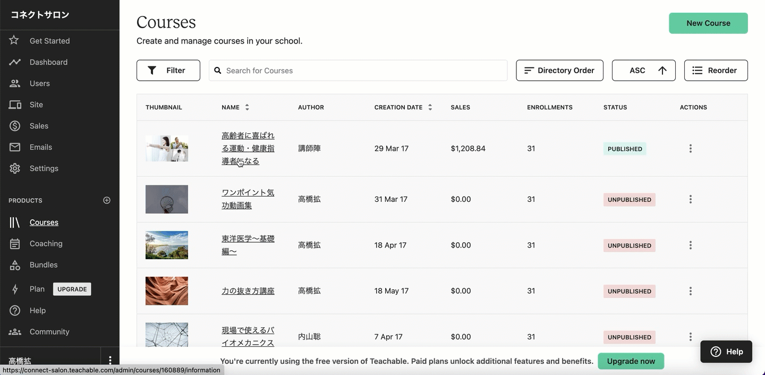Image resolution: width=765 pixels, height=375 pixels.
Task: Toggle sort direction with the ASC button
Action: click(x=643, y=71)
